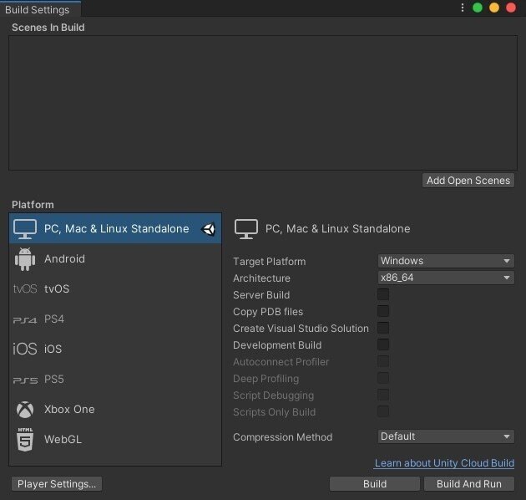
Task: Click the Build button
Action: click(x=375, y=484)
